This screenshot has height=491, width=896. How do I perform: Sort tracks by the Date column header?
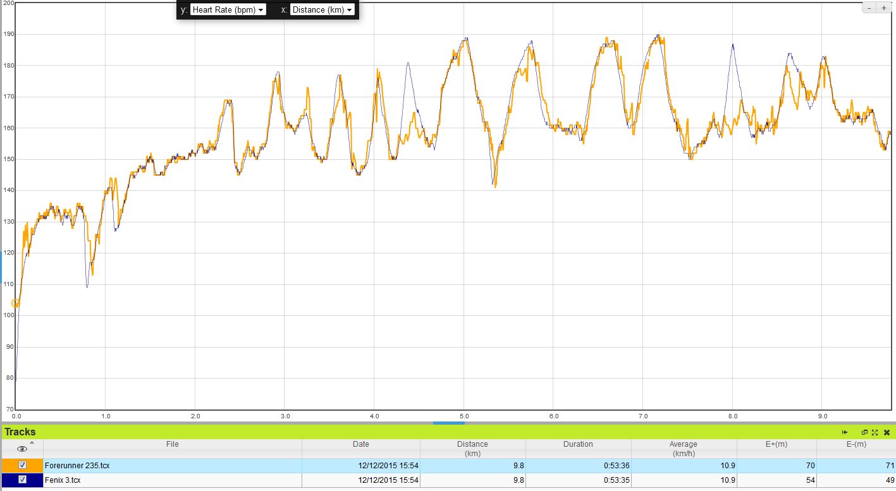(360, 444)
